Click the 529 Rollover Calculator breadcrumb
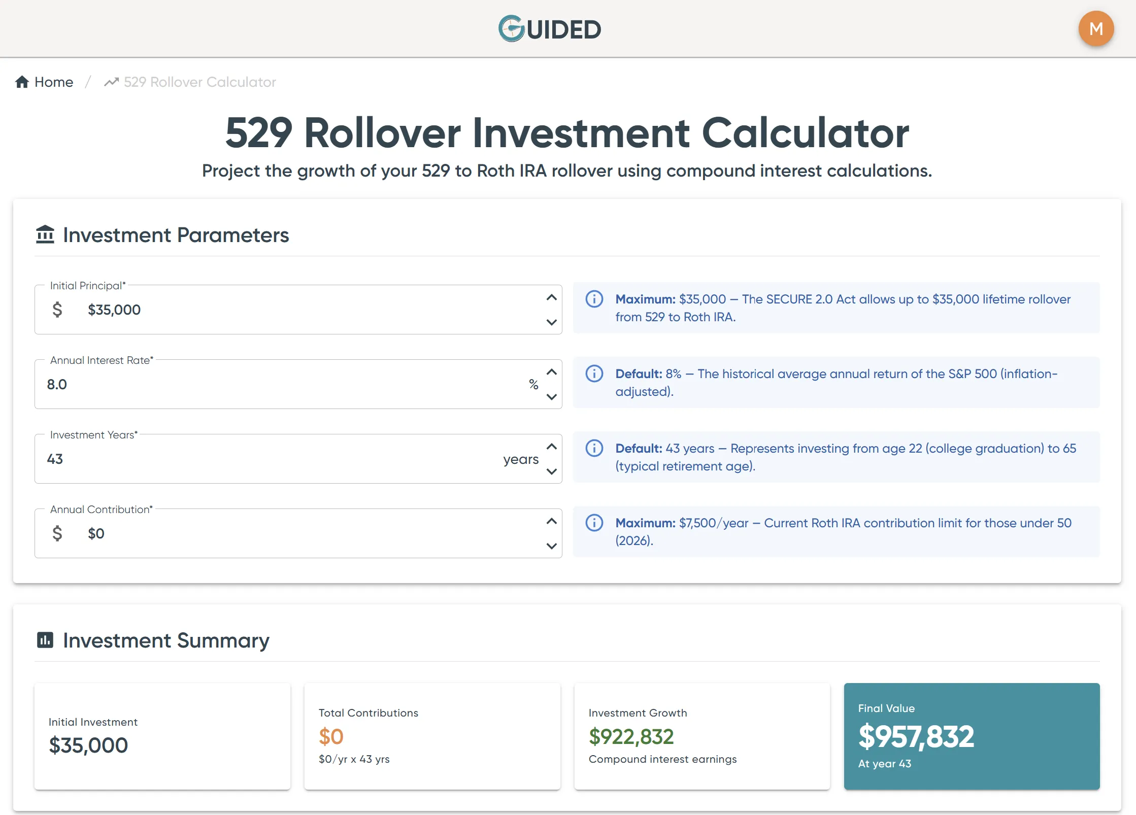The width and height of the screenshot is (1136, 815). tap(199, 82)
